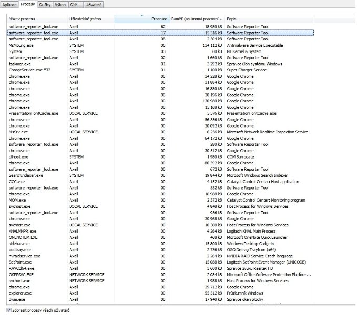
Task: Switch to the Aplikace tab
Action: [9, 5]
